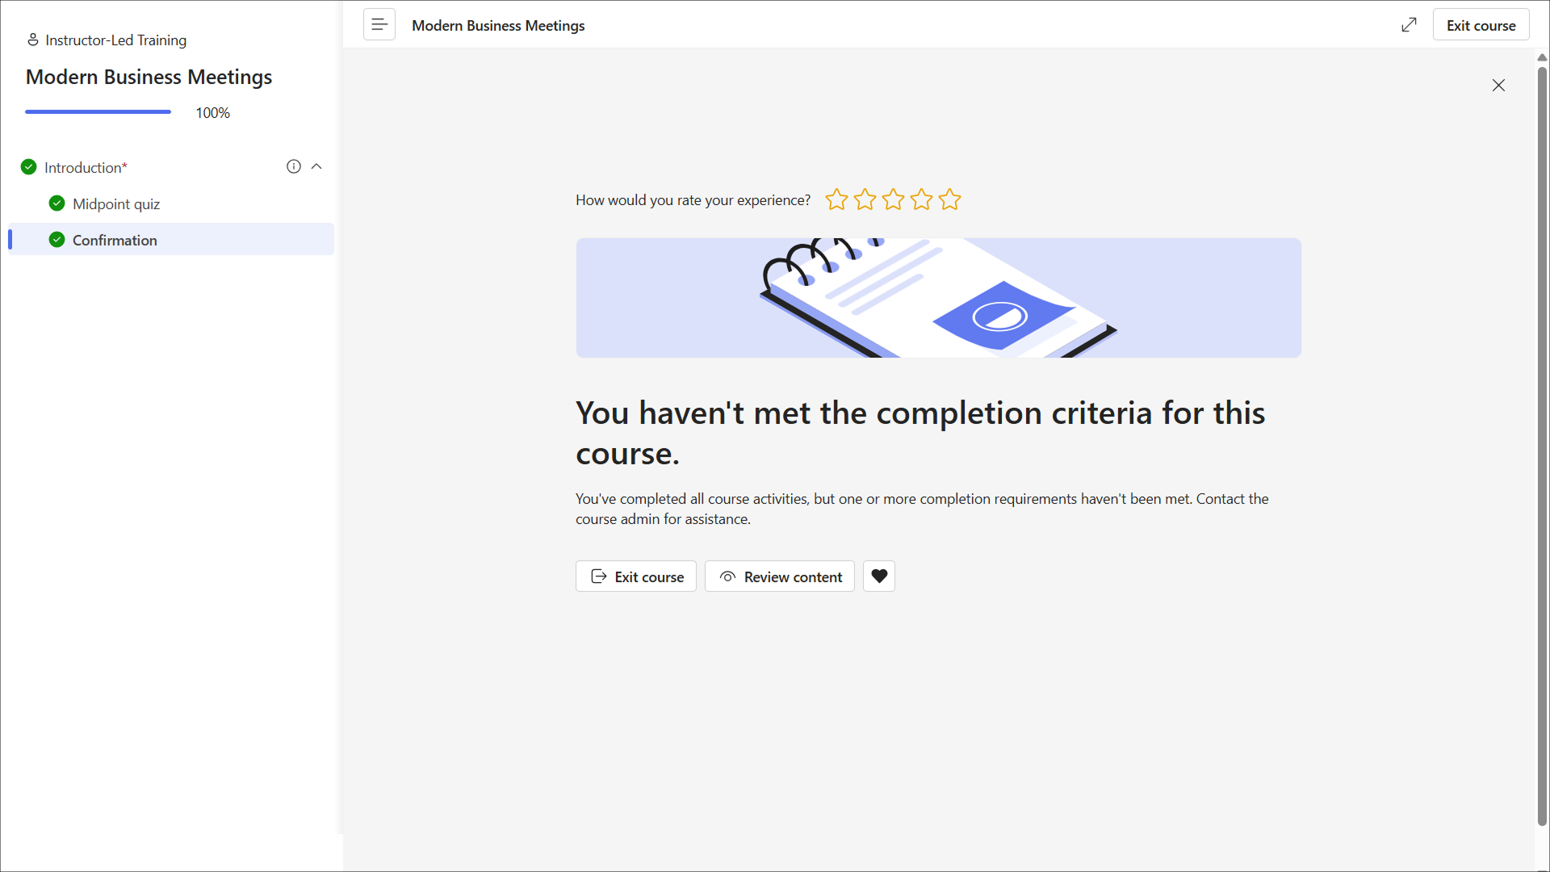Rate experience with the third star
This screenshot has height=872, width=1550.
point(894,199)
